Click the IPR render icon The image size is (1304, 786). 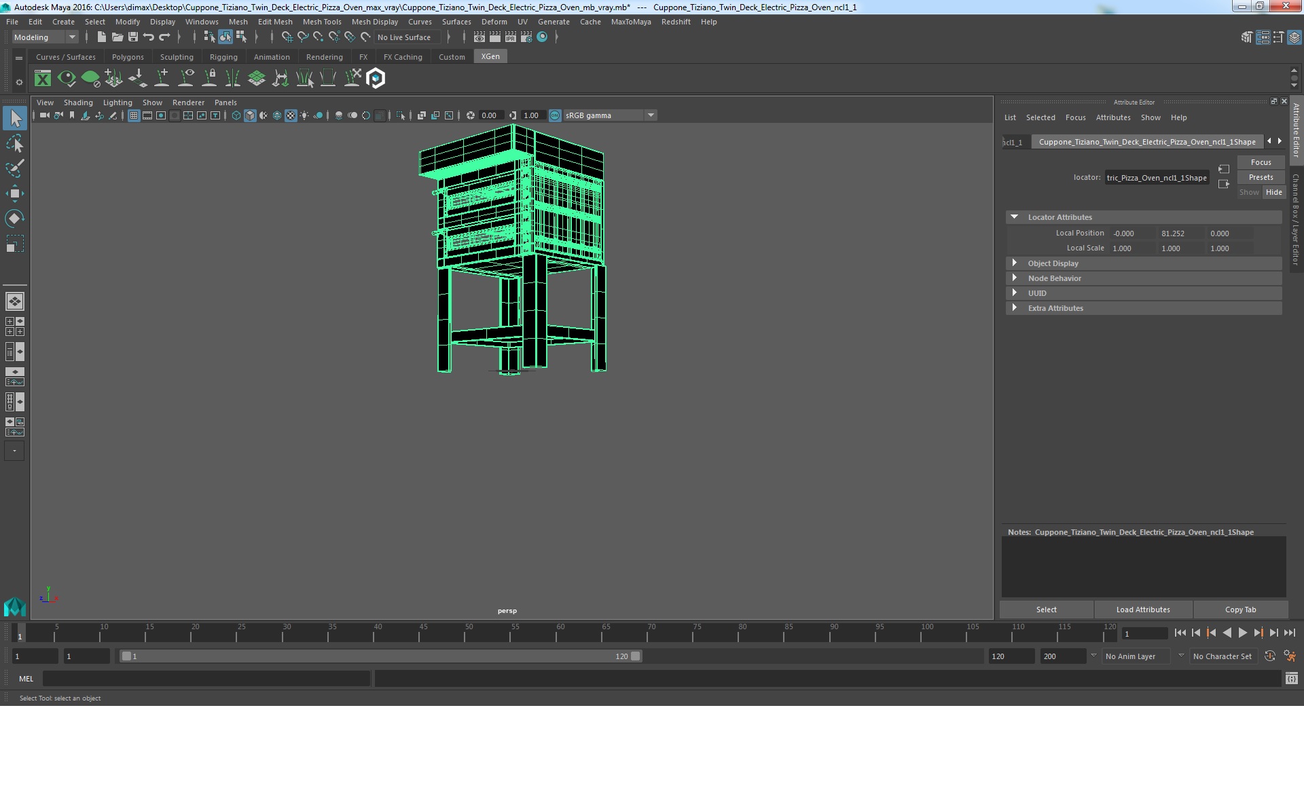pyautogui.click(x=510, y=37)
